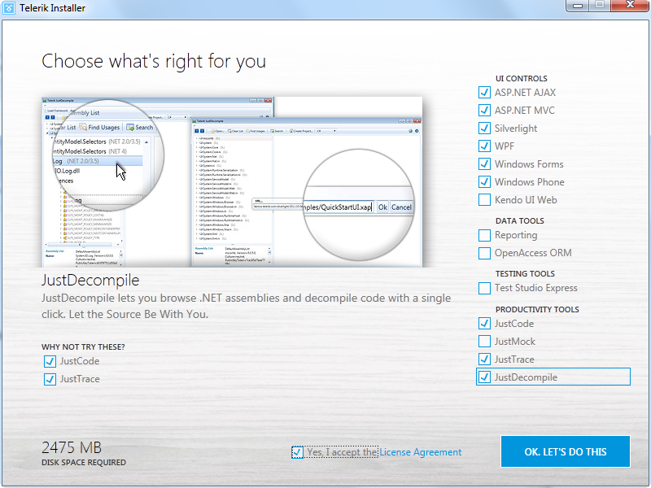
Task: Click the 2475 MB disk space value
Action: coord(72,447)
